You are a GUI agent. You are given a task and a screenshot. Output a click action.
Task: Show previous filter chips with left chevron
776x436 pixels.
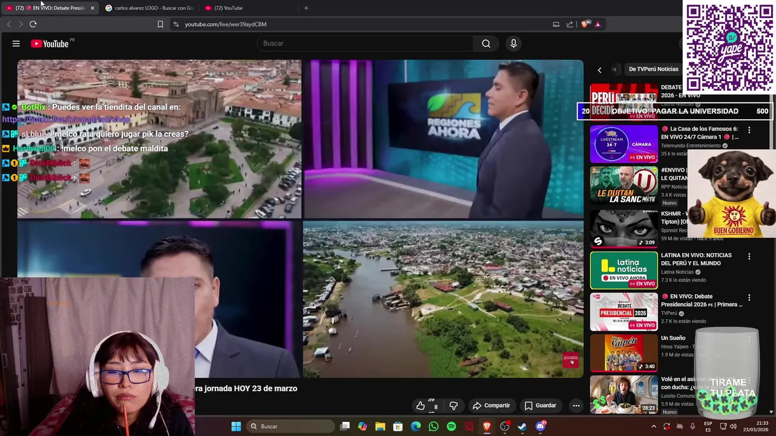click(x=600, y=70)
